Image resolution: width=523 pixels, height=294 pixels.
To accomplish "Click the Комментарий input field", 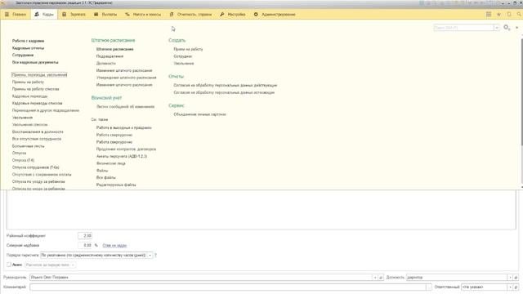I will tap(228, 287).
